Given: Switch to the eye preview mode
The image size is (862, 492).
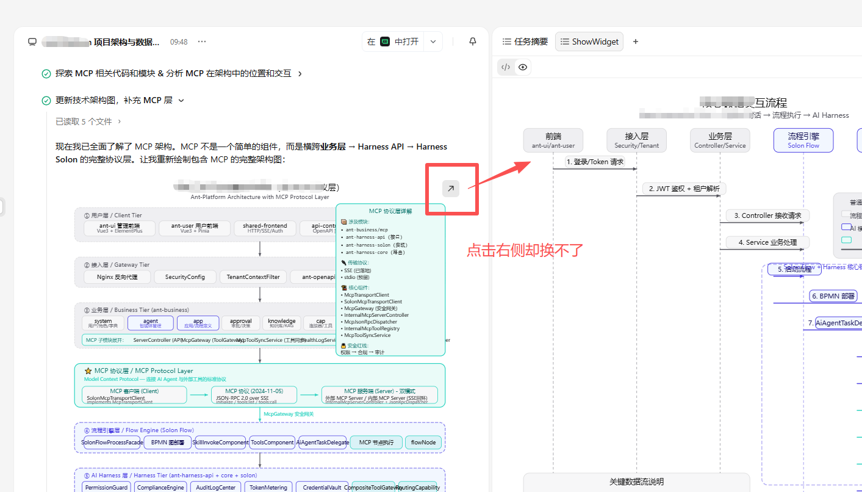Looking at the screenshot, I should coord(522,67).
